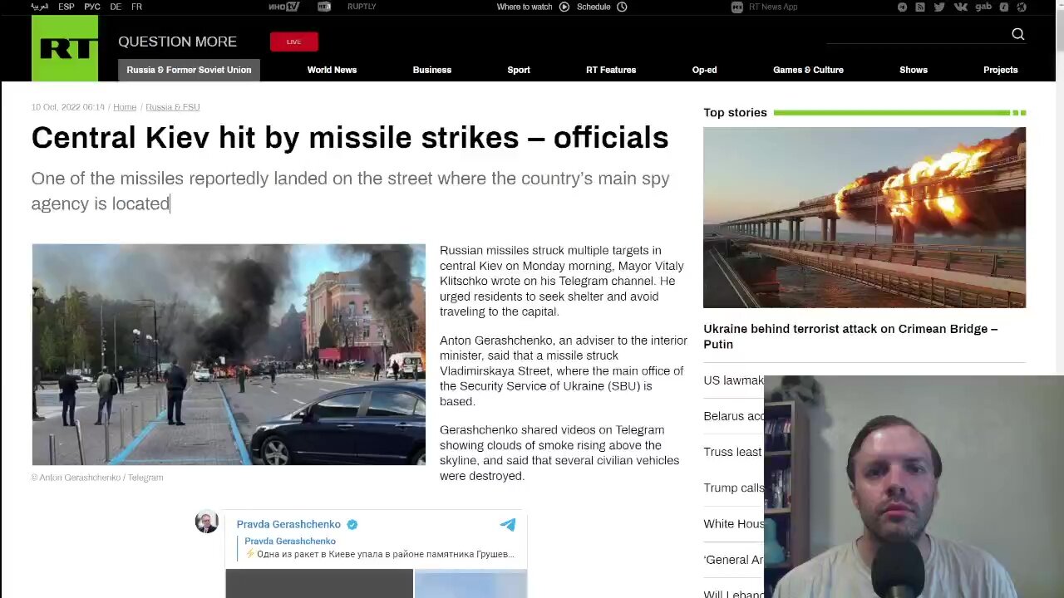The width and height of the screenshot is (1064, 598).
Task: Open the Sport section
Action: 519,70
